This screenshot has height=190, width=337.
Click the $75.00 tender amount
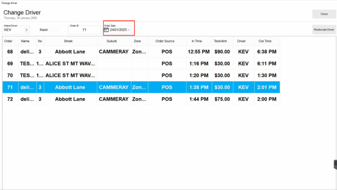[x=222, y=99]
